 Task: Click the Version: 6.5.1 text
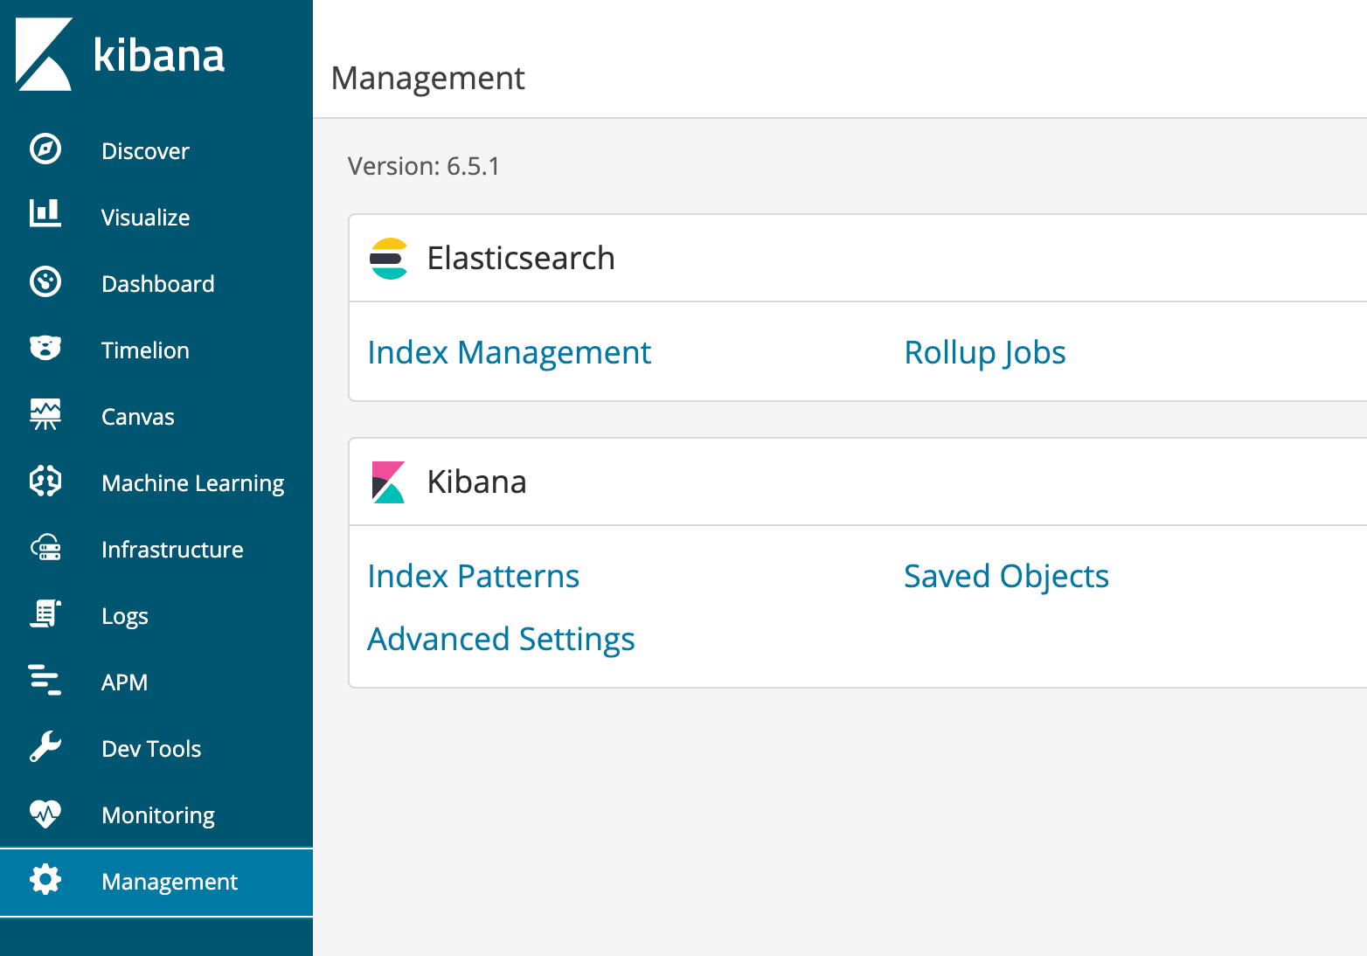tap(424, 166)
